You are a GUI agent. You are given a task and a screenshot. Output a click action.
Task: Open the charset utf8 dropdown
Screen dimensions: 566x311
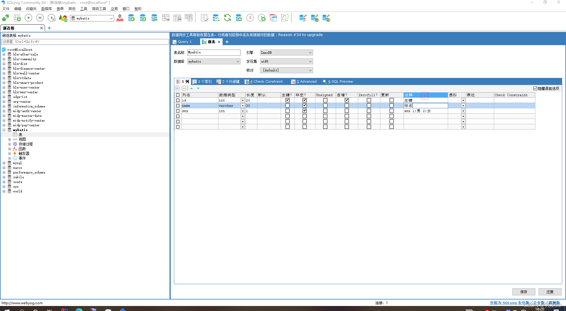286,61
